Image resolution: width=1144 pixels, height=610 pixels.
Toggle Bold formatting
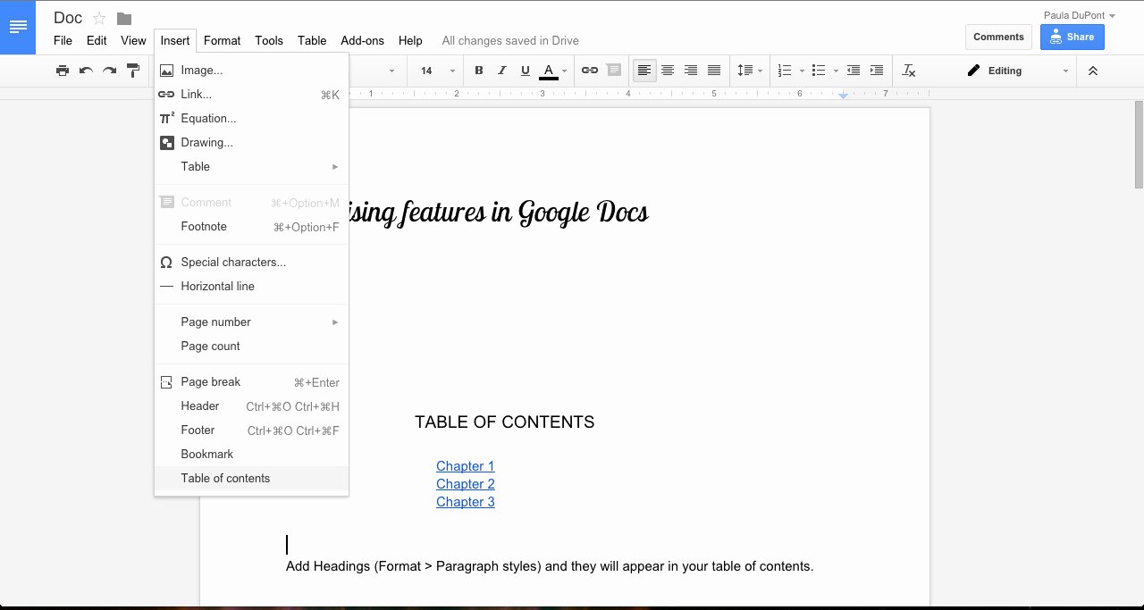click(479, 71)
